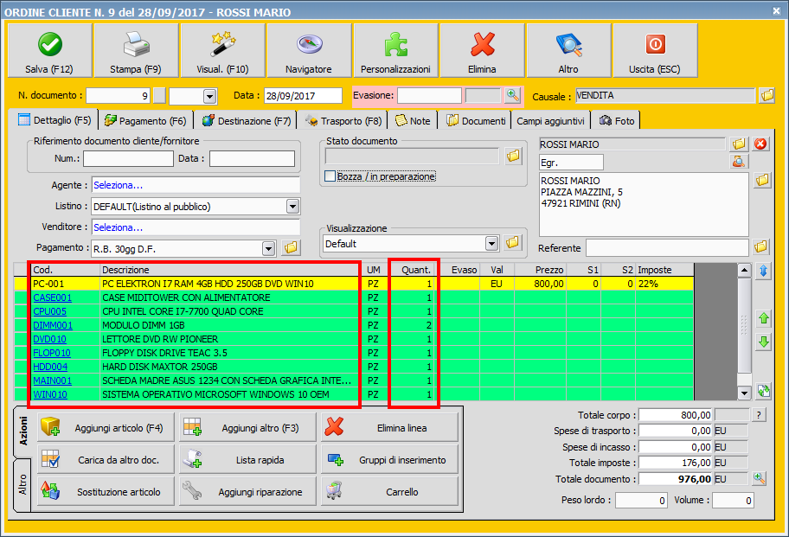Screen dimensions: 789x537
Task: Click the Spese di trasporto value field
Action: (x=676, y=431)
